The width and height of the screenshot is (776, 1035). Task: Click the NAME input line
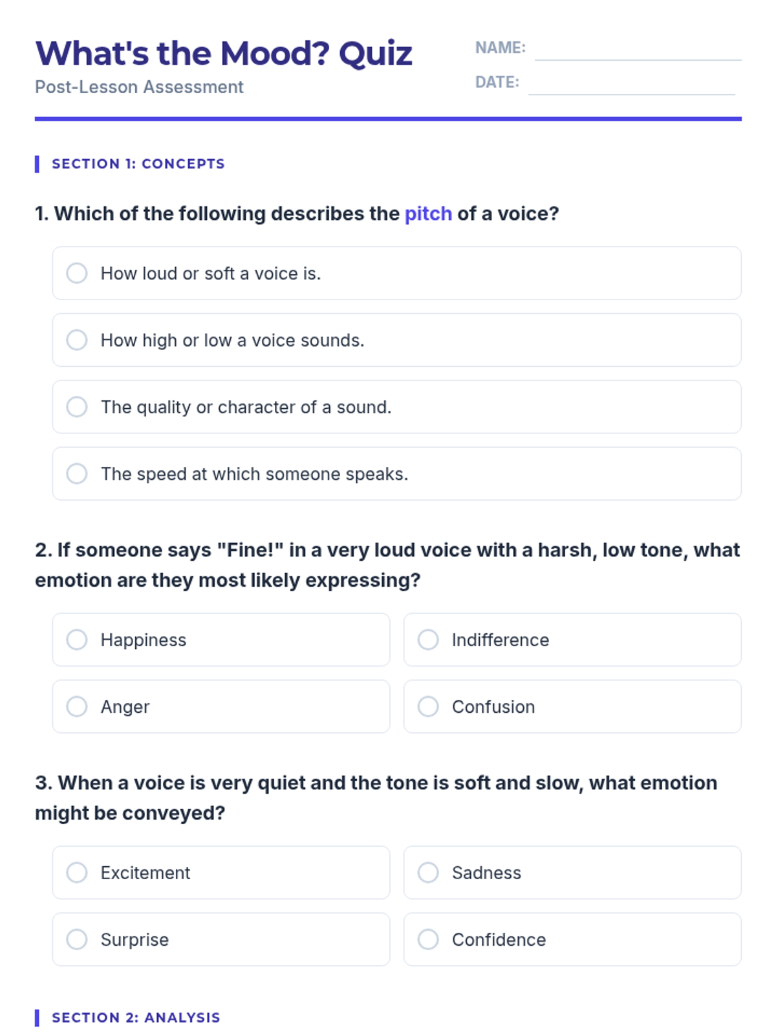click(x=638, y=50)
